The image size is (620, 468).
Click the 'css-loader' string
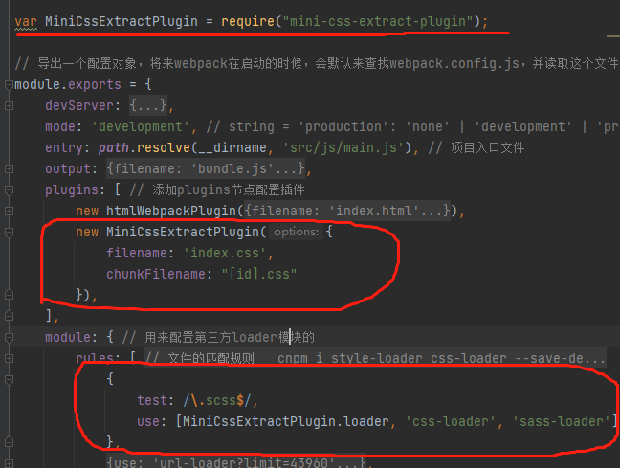pyautogui.click(x=451, y=421)
